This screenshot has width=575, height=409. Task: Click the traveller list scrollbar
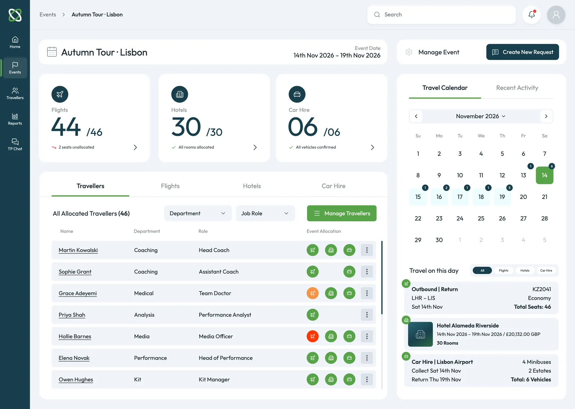[382, 277]
